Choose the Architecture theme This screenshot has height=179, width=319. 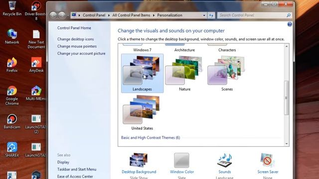pyautogui.click(x=184, y=48)
